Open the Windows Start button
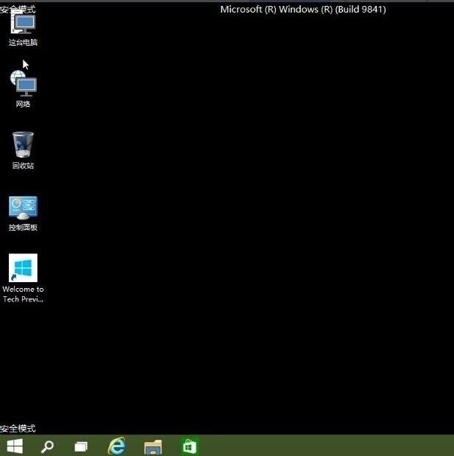Image resolution: width=454 pixels, height=456 pixels. pyautogui.click(x=15, y=446)
